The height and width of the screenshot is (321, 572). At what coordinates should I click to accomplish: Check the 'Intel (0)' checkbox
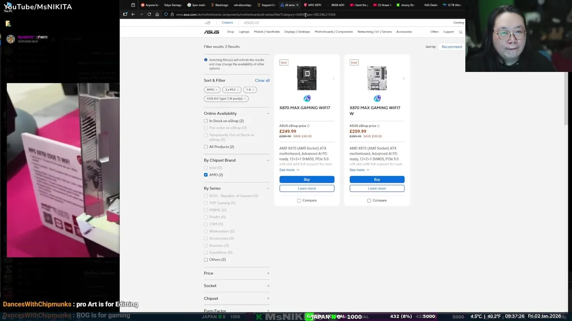[x=206, y=168]
